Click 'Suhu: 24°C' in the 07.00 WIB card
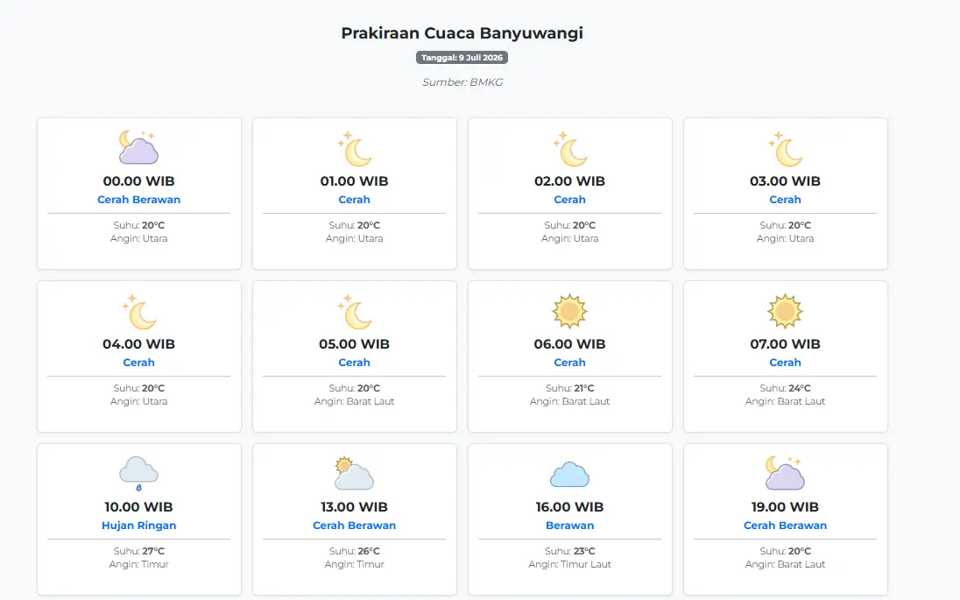The height and width of the screenshot is (600, 960). coord(786,388)
